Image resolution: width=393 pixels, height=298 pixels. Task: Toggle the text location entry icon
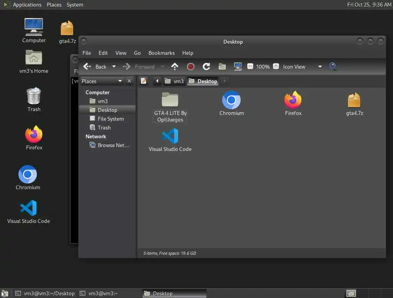point(144,81)
